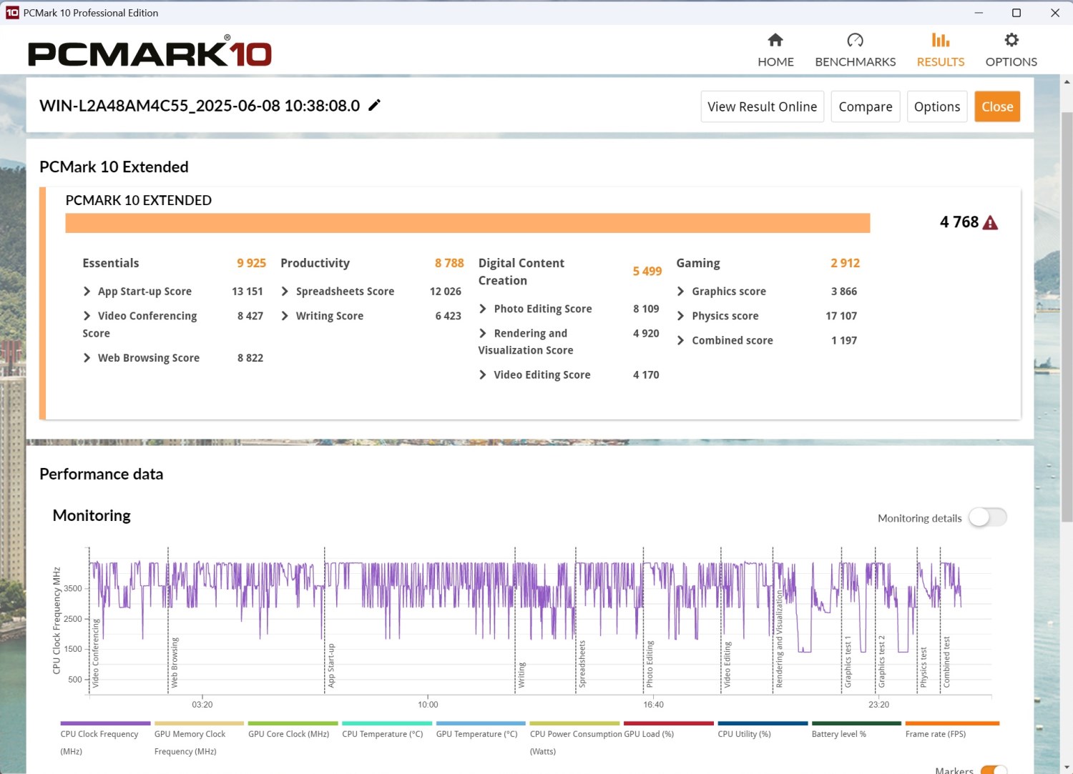Click the yellow GPU Memory Clock swatch
The height and width of the screenshot is (774, 1073).
199,723
